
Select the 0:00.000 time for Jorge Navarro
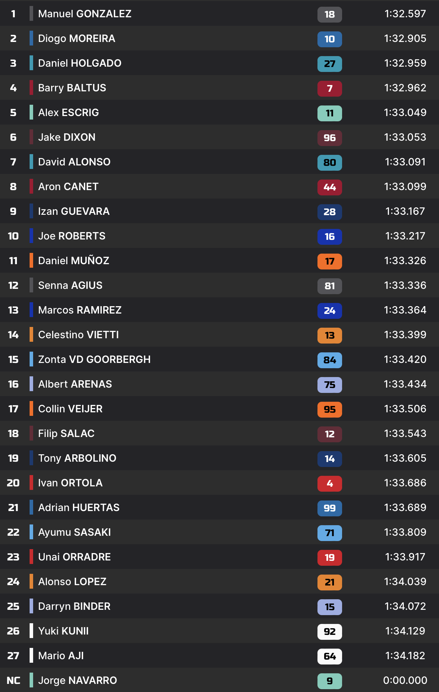405,680
